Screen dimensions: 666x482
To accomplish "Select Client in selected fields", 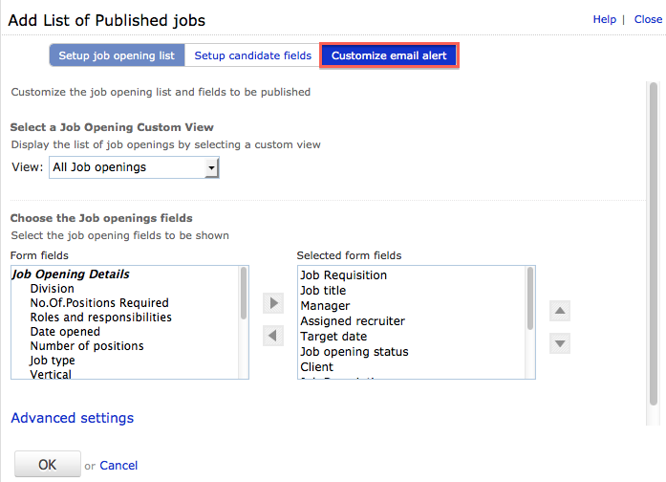I will pos(317,367).
